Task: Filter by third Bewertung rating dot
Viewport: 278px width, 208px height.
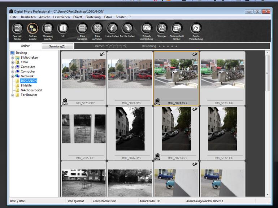Action: [168, 46]
